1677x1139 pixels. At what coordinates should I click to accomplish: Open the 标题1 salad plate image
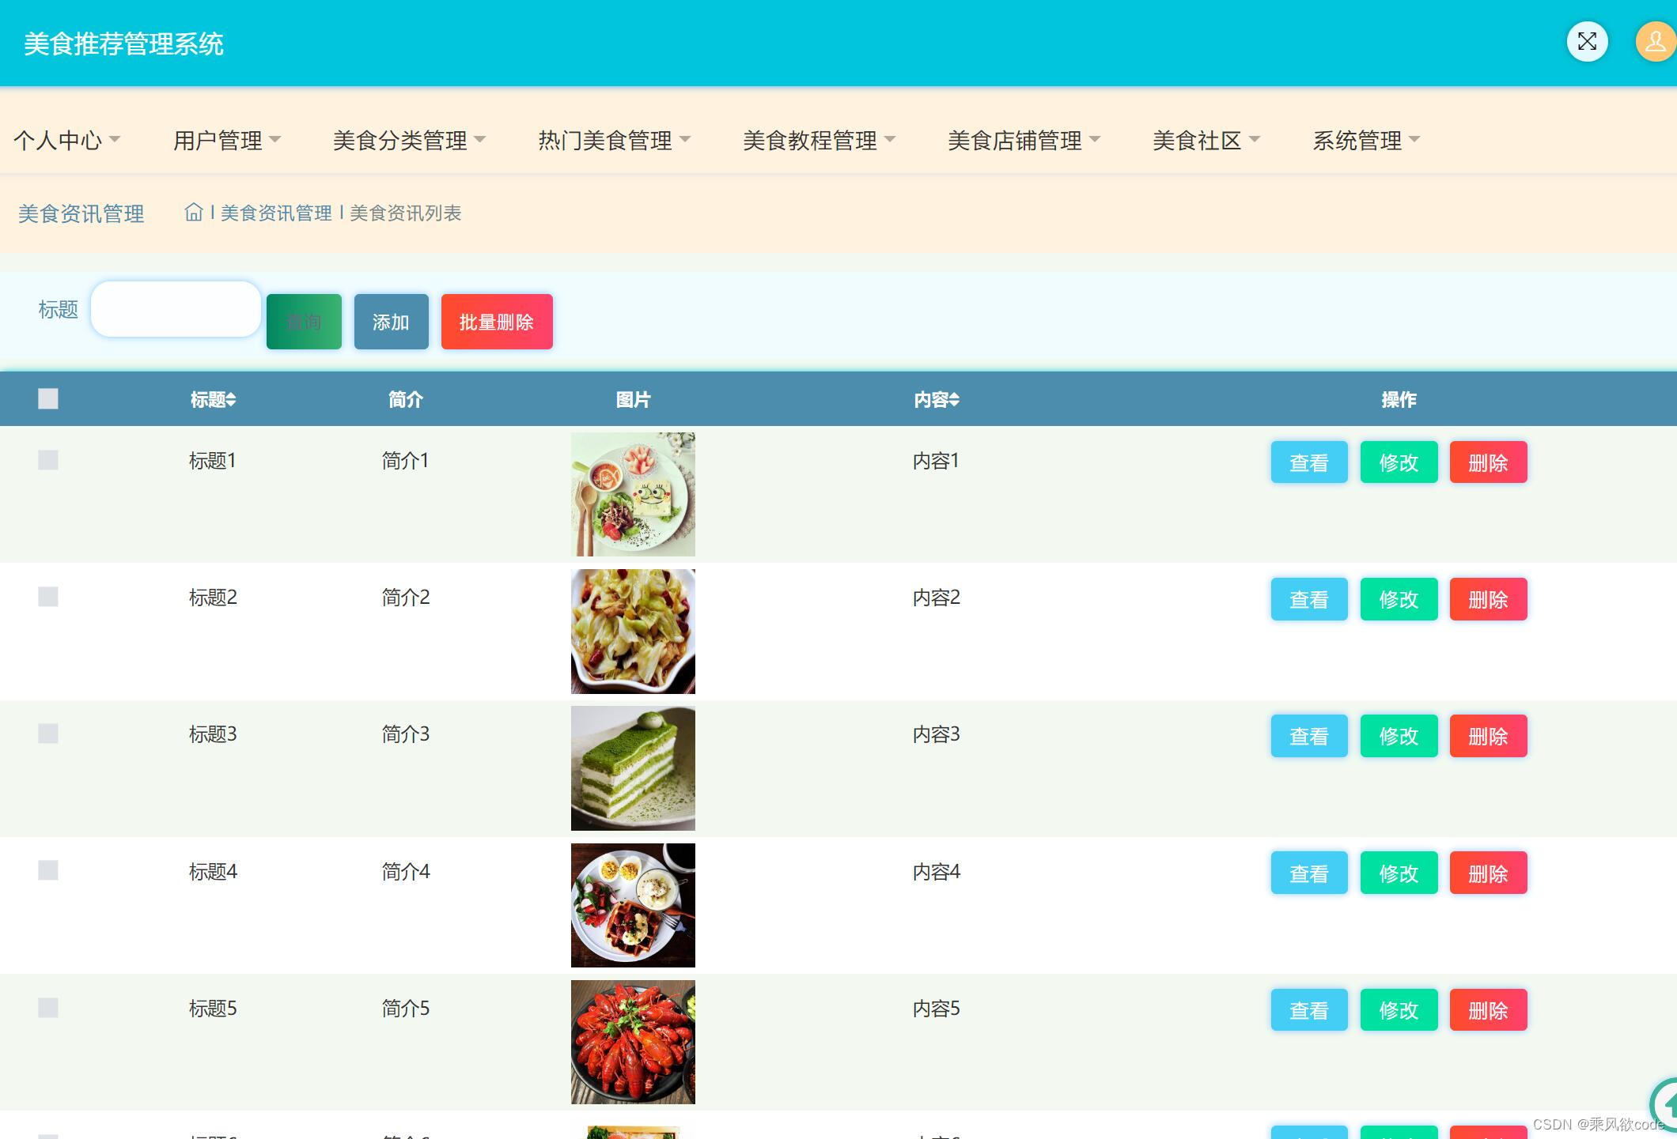[x=633, y=494]
